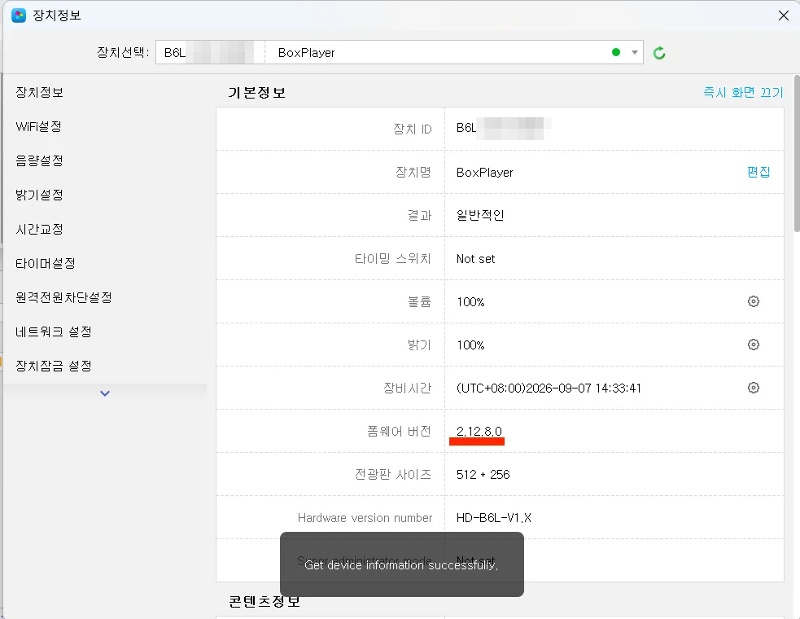Click the 100% value in 볼륨 row

click(470, 302)
